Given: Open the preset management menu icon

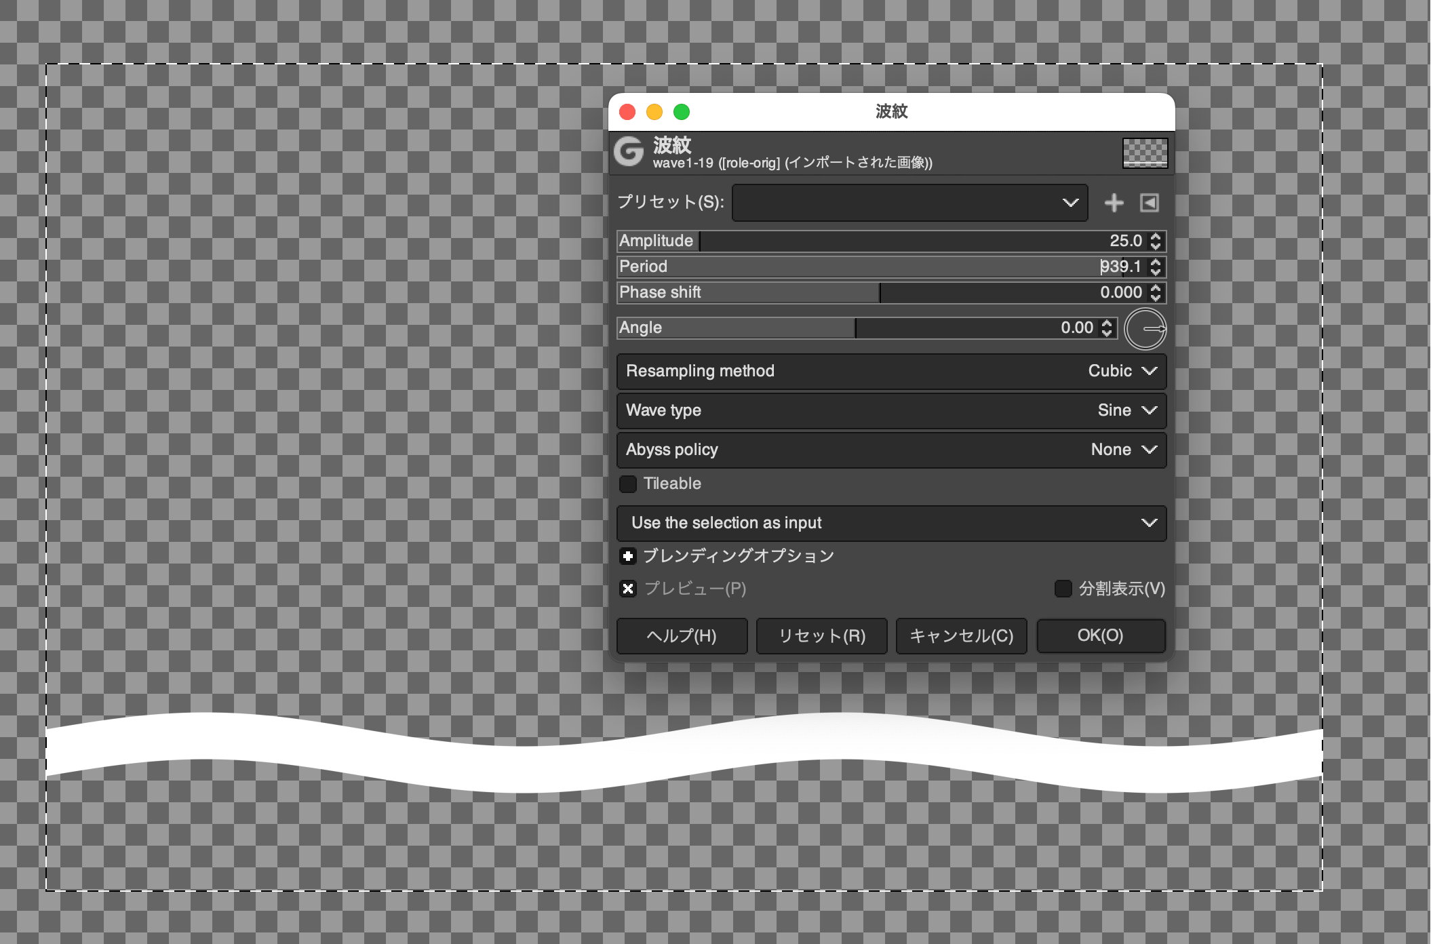Looking at the screenshot, I should [x=1150, y=203].
